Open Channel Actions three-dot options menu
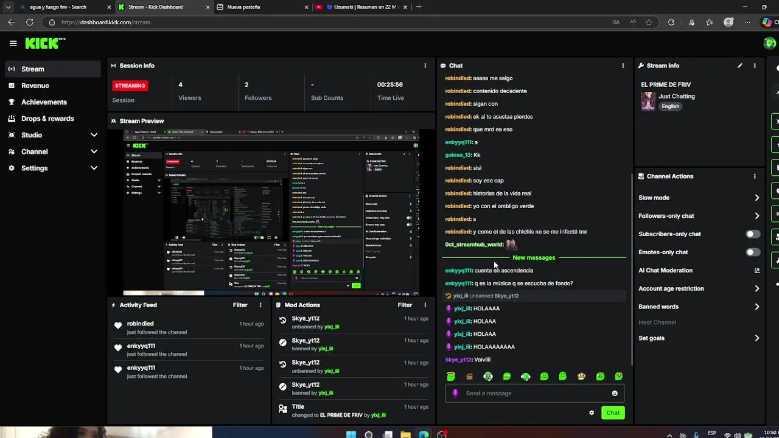779x438 pixels. pos(755,176)
